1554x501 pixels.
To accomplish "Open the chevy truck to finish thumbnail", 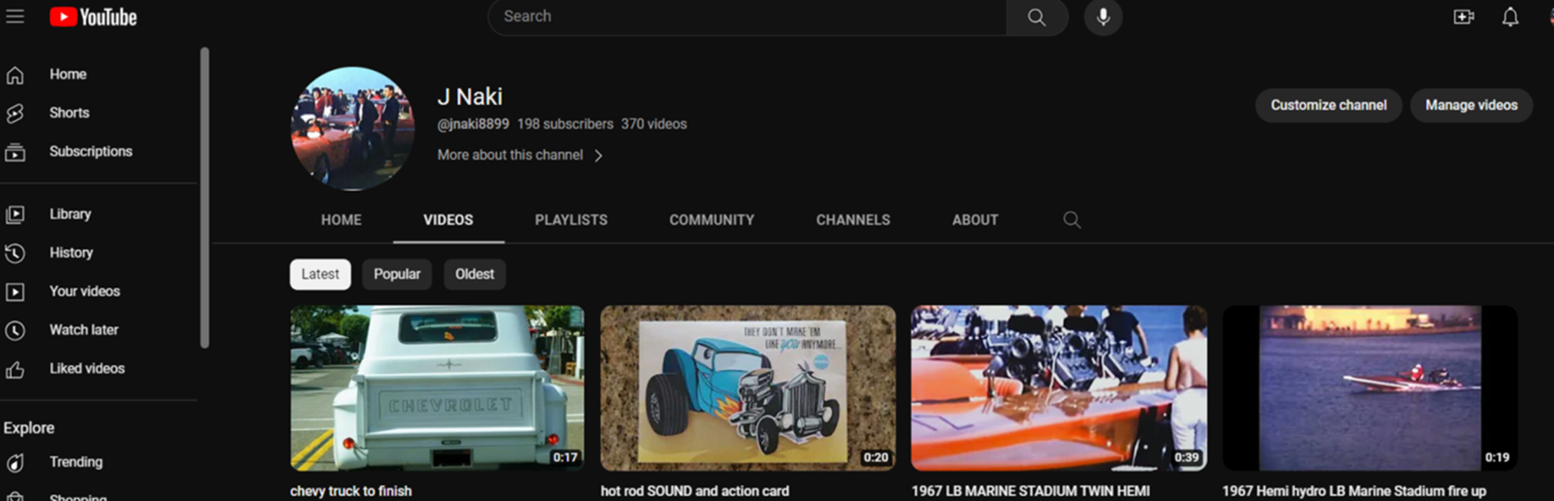I will click(x=437, y=388).
